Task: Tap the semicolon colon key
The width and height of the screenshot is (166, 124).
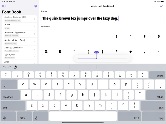Action: [x=129, y=95]
